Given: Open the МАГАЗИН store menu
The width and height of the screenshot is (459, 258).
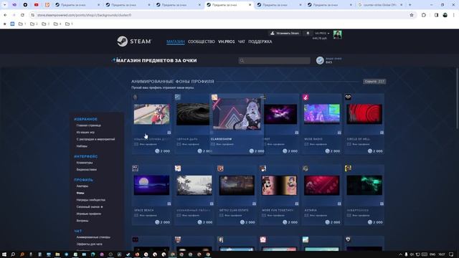Looking at the screenshot, I should (x=175, y=42).
